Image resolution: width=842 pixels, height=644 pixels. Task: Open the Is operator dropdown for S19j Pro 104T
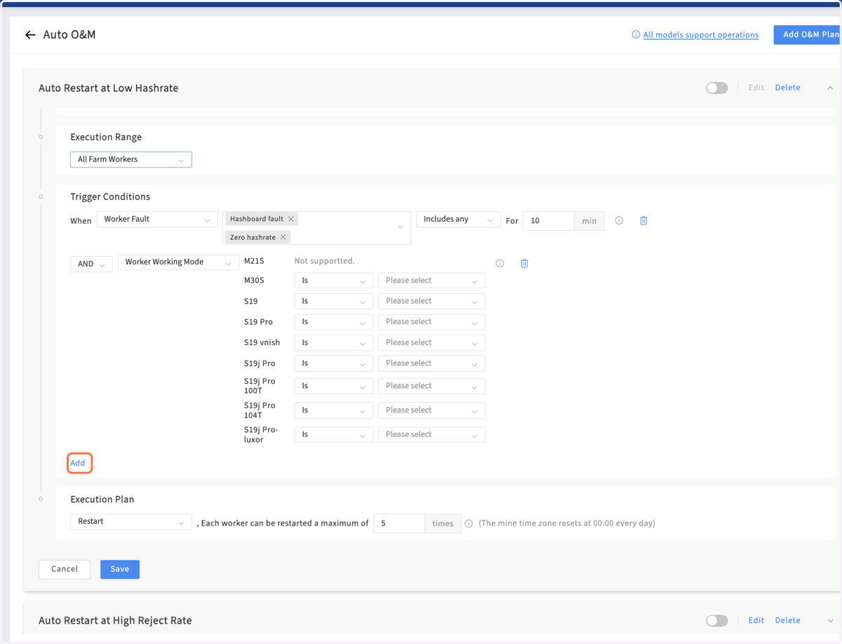333,410
